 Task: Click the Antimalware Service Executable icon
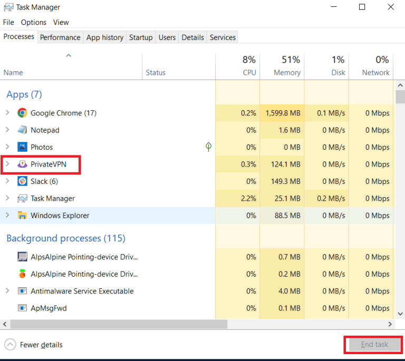[22, 291]
